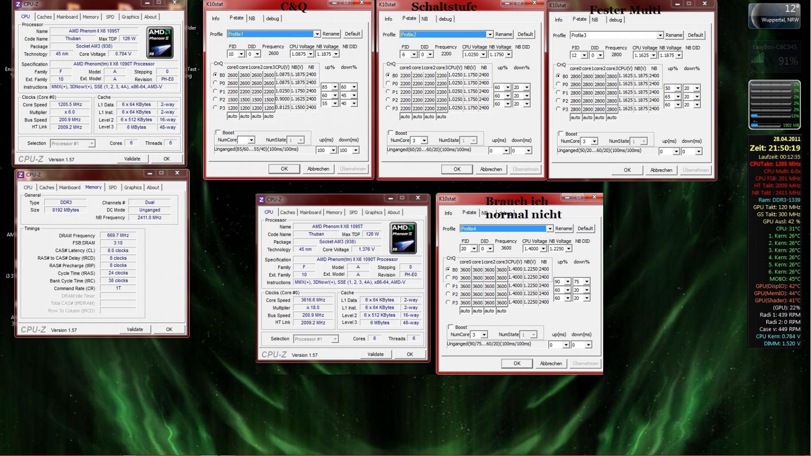Switch to Caches tab in top-left CPU-Z window
This screenshot has height=456, width=811.
coord(44,17)
